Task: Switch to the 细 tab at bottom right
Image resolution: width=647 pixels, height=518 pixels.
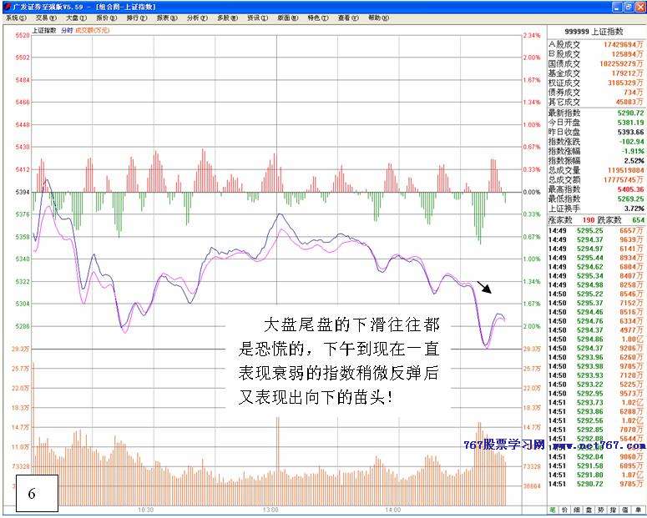Action: tap(577, 510)
